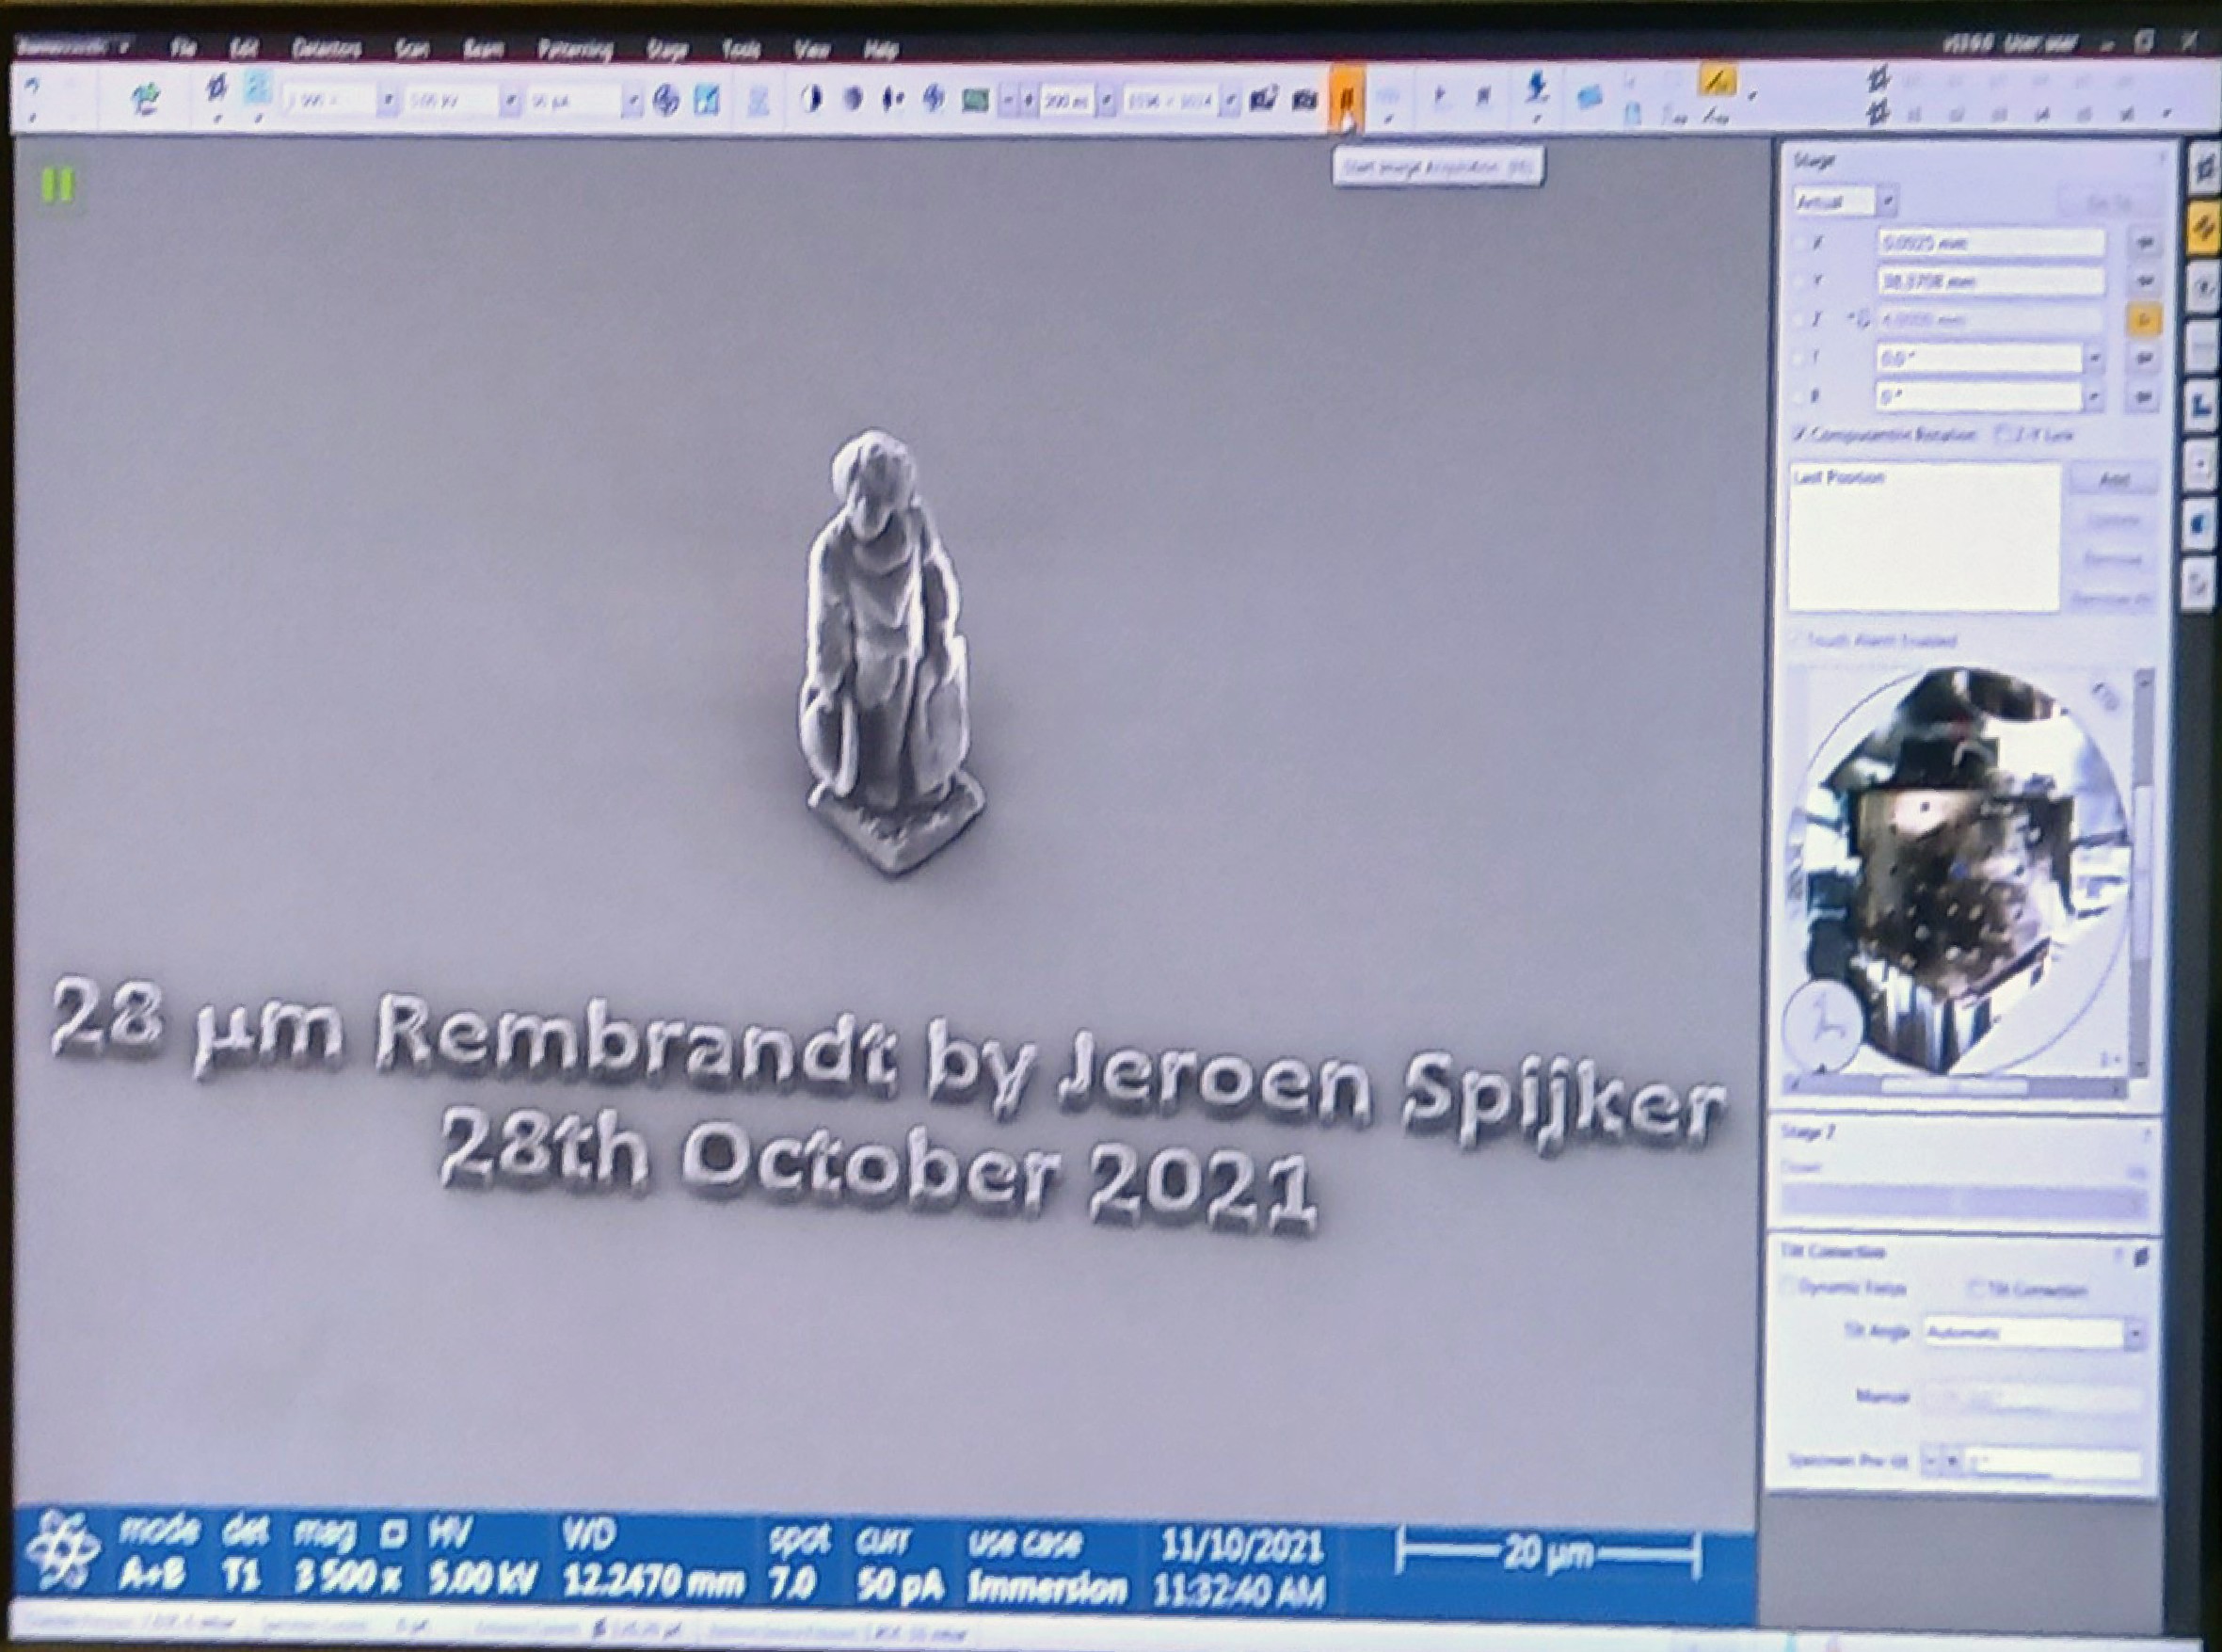Click the Y coordinate input field
This screenshot has width=2222, height=1652.
click(x=1991, y=282)
